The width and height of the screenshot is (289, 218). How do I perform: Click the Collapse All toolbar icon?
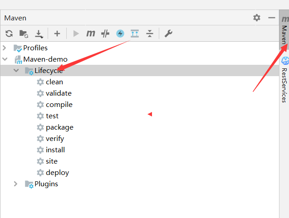[x=150, y=34]
